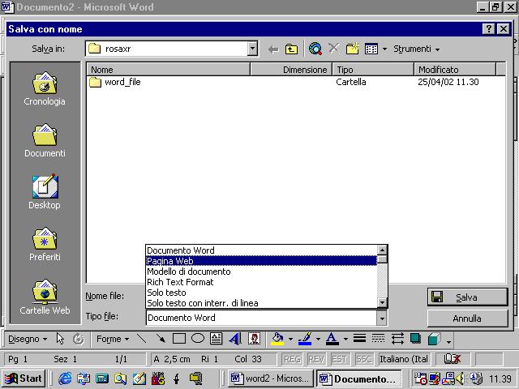Viewport: 519px width, 389px height.
Task: Toggle REV indicator in status bar
Action: coord(315,359)
